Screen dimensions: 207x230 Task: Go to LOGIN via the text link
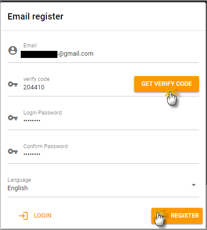click(43, 215)
